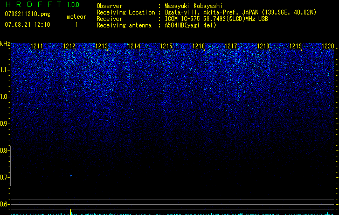Image resolution: width=339 pixels, height=215 pixels.
Task: Select the ICOM IC-575 receiver text
Action: (216, 19)
